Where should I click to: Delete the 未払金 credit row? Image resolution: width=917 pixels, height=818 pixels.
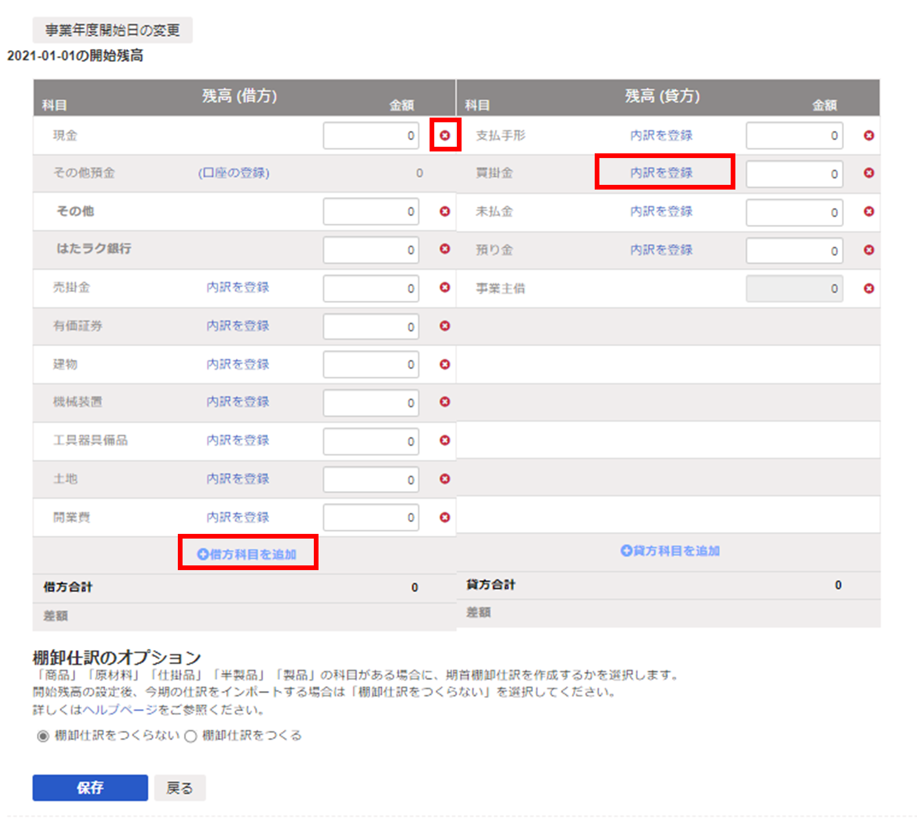pos(869,212)
